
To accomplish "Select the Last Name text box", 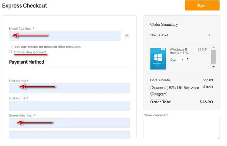I will [x=69, y=106].
